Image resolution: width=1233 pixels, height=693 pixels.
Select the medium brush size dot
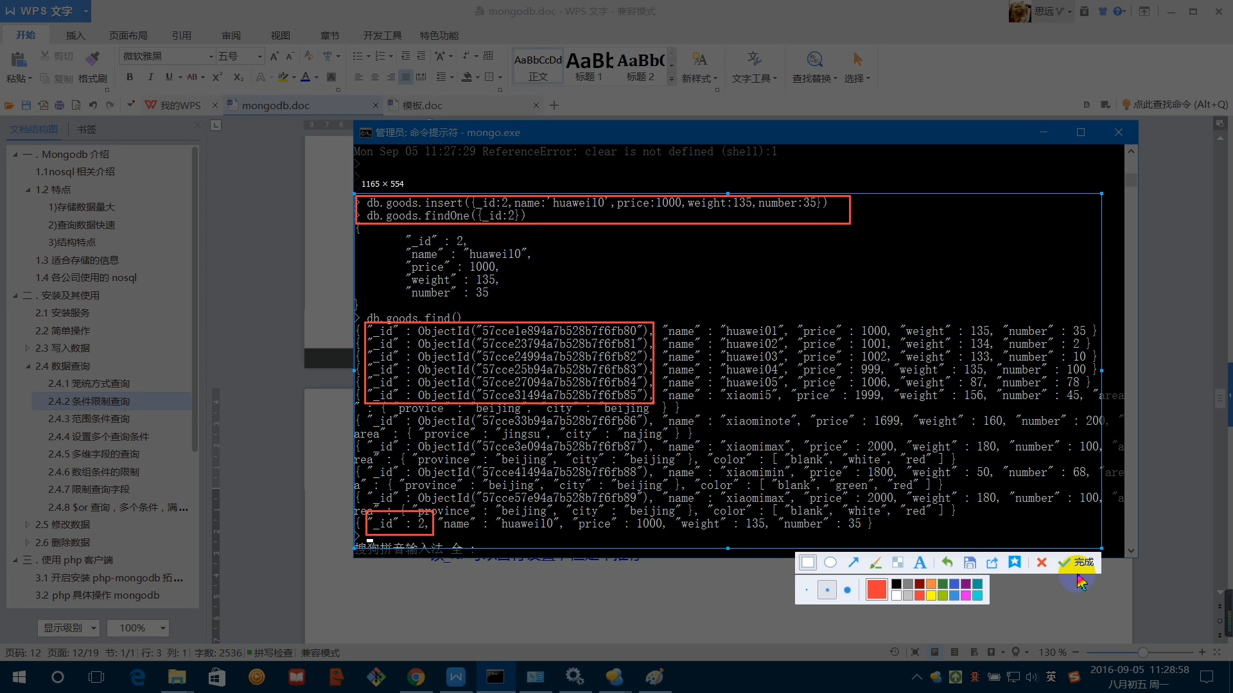[827, 590]
